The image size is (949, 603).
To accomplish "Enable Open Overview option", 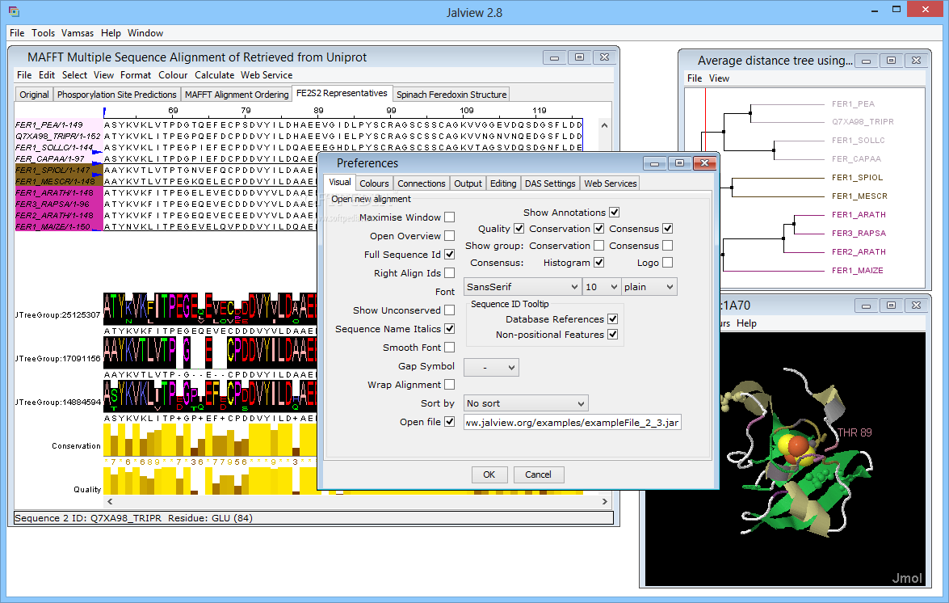I will pyautogui.click(x=449, y=236).
